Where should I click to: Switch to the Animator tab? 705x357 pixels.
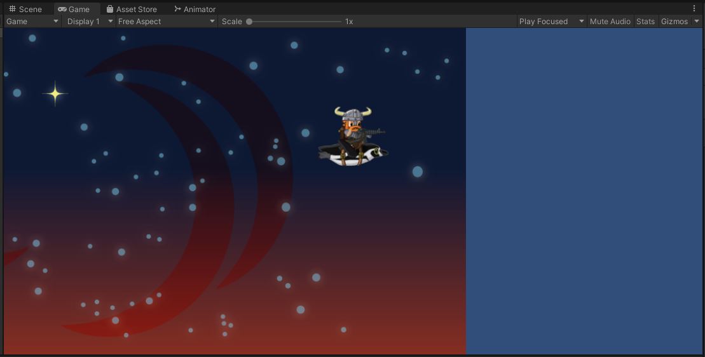coord(199,9)
